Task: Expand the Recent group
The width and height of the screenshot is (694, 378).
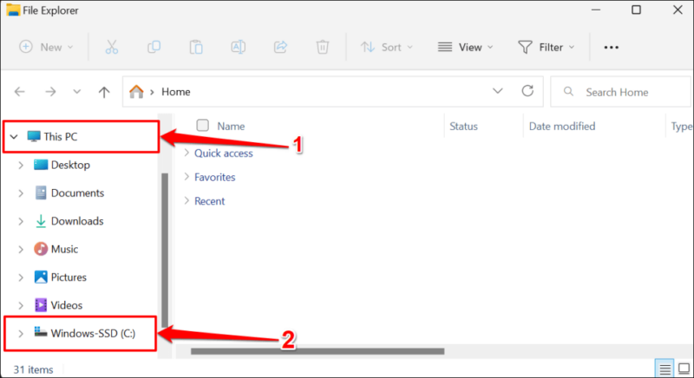Action: (x=187, y=201)
